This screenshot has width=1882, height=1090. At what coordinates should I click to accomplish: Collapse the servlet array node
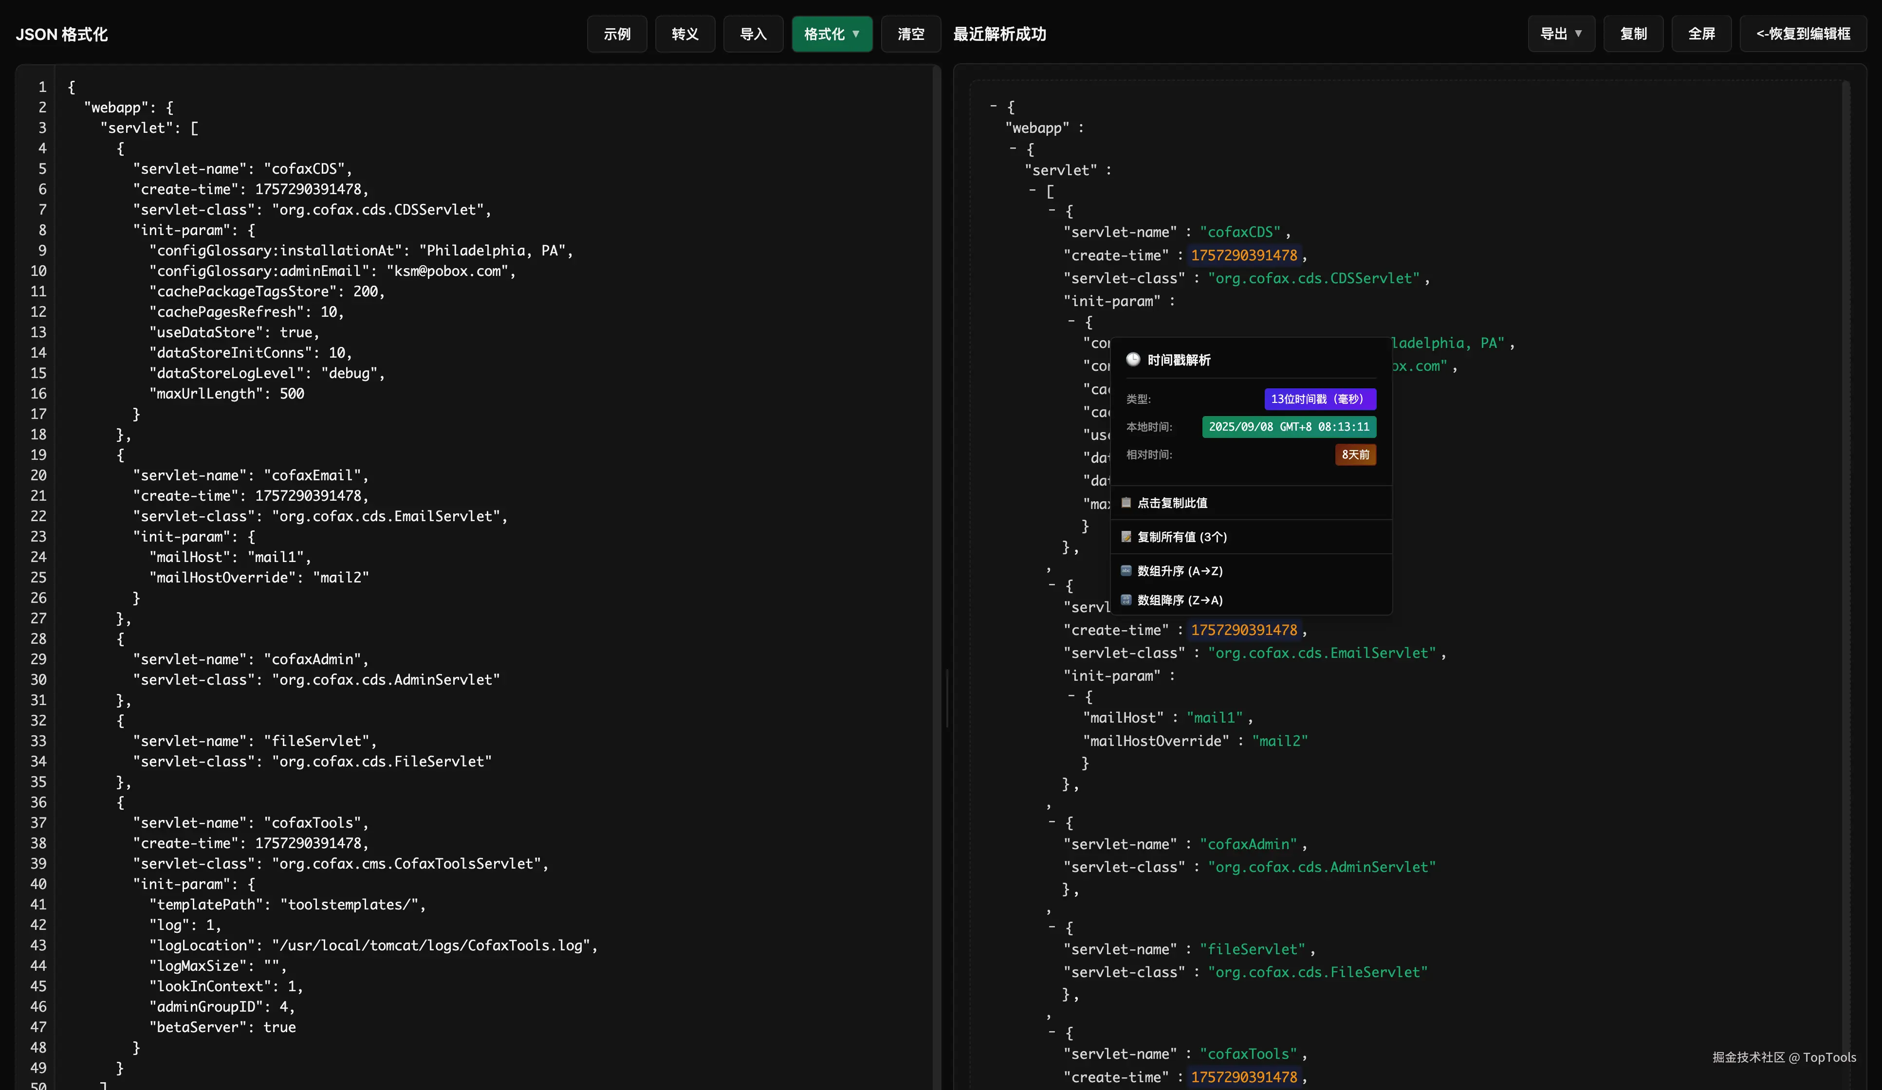coord(1032,190)
